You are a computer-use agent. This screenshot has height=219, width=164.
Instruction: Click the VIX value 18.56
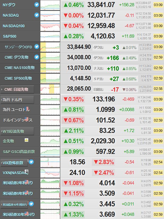(77, 162)
